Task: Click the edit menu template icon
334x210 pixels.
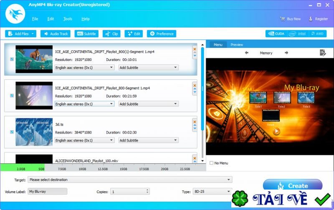Action: pyautogui.click(x=322, y=53)
